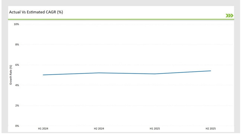Click the line's data point at H1 2024
Screen dimensions: 242x135
pyautogui.click(x=43, y=75)
